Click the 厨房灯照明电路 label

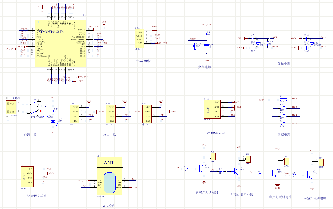tap(207, 193)
